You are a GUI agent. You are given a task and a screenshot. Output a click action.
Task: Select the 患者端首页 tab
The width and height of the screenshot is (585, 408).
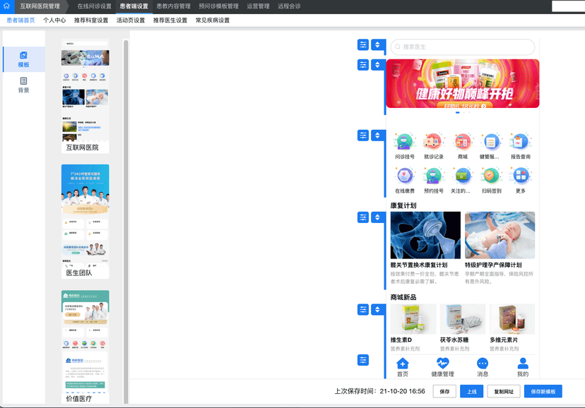coord(21,20)
